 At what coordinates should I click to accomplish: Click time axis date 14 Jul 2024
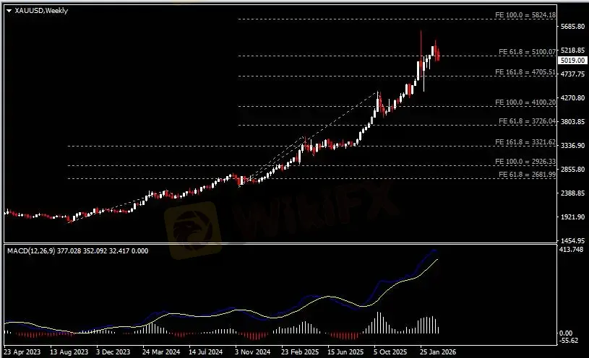205,352
